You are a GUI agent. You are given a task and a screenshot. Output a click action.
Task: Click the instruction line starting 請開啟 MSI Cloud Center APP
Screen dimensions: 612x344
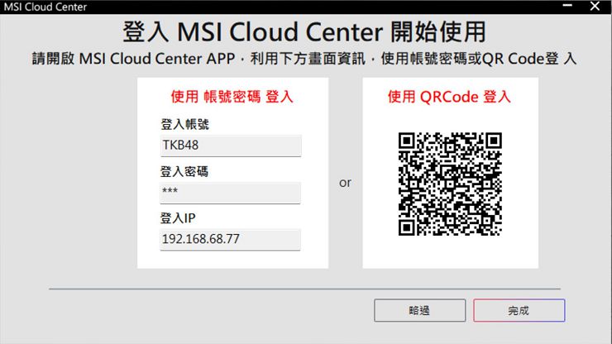tap(304, 59)
